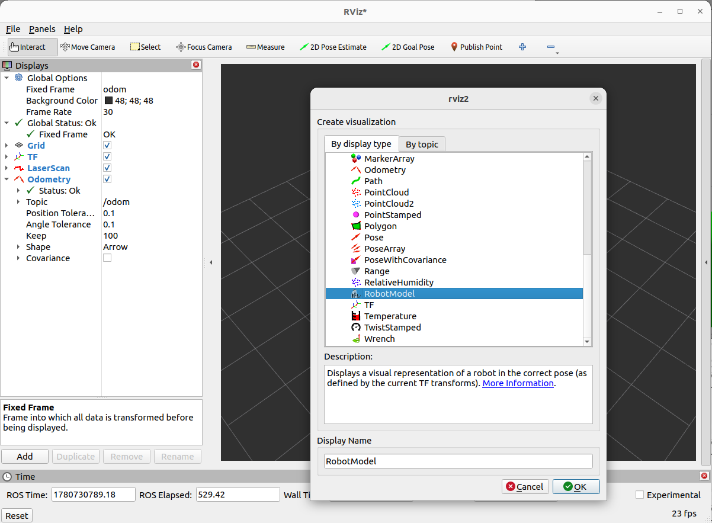Click the Add display button
Image resolution: width=712 pixels, height=523 pixels.
tap(25, 456)
